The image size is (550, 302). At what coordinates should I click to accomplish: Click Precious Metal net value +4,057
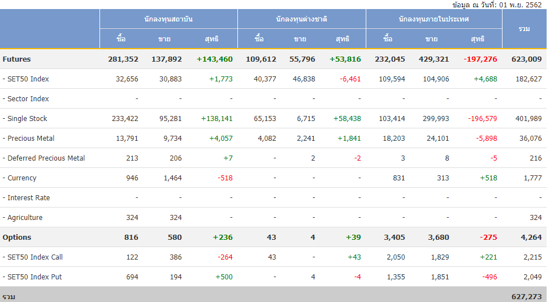[221, 138]
